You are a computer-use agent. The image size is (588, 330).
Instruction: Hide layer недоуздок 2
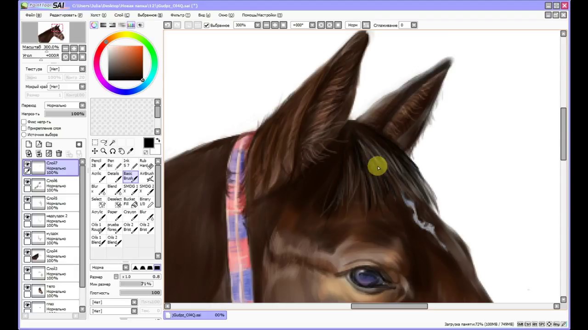[28, 217]
